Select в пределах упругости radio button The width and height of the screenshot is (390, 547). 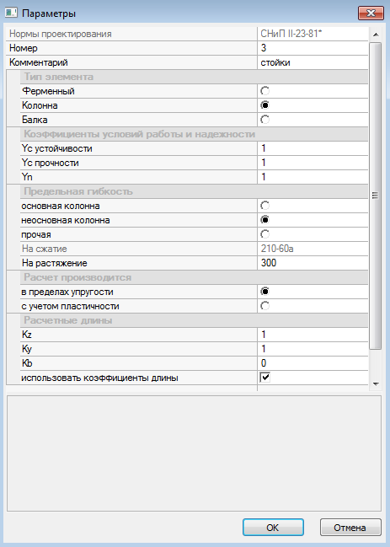(264, 292)
